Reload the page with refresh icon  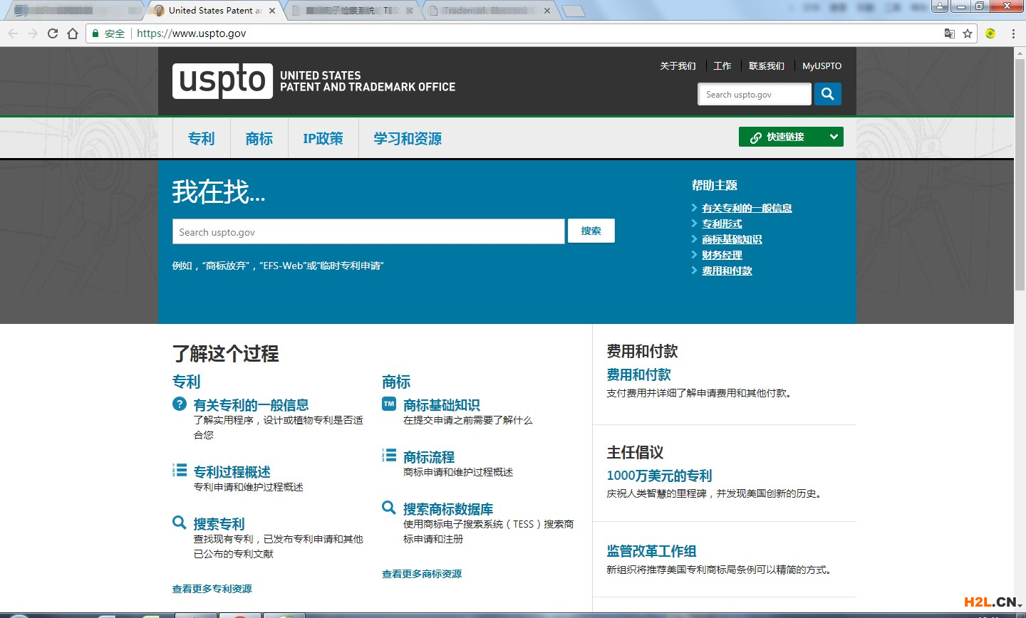tap(53, 33)
